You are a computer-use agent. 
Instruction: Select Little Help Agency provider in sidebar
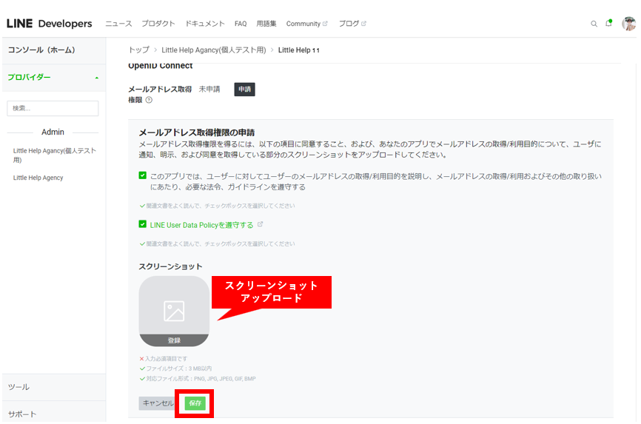click(x=38, y=178)
